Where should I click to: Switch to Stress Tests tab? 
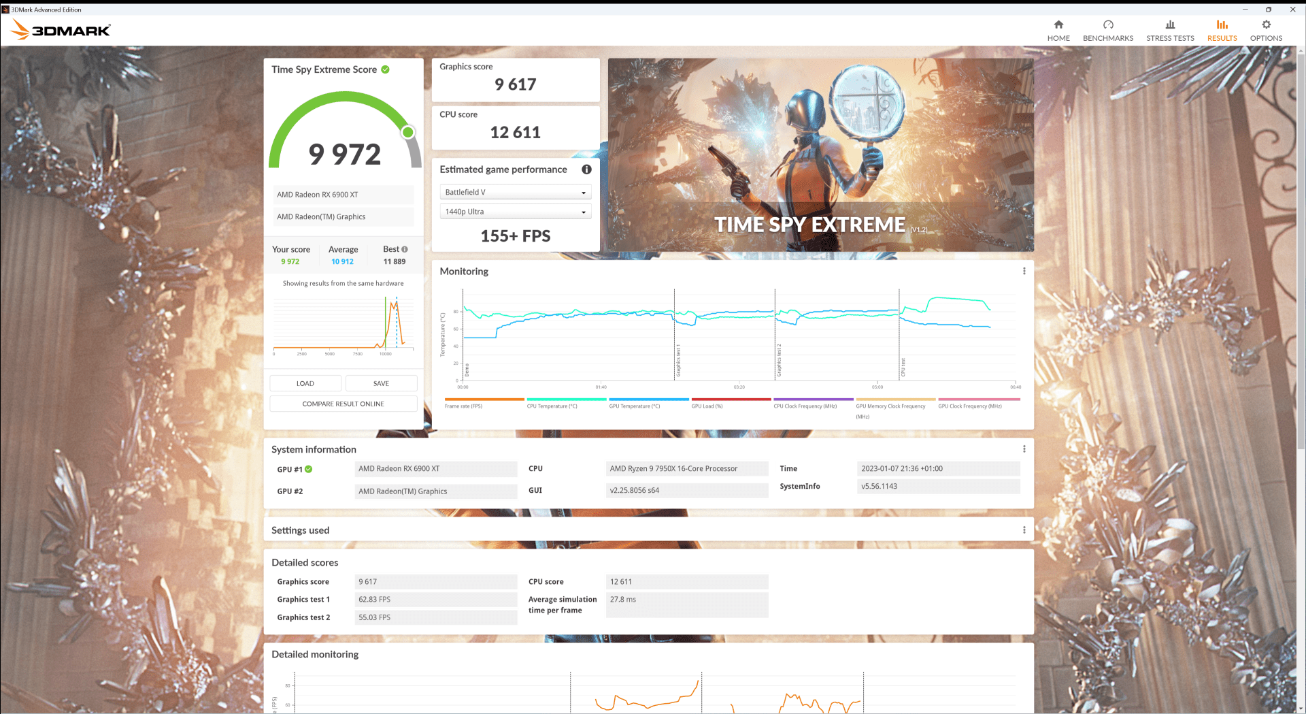pyautogui.click(x=1170, y=31)
